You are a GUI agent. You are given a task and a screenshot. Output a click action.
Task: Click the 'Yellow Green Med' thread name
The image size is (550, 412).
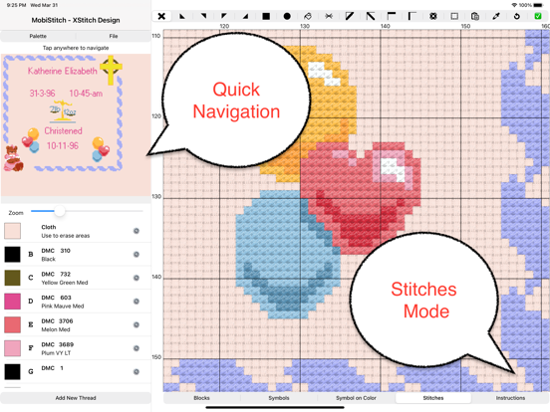tap(65, 283)
